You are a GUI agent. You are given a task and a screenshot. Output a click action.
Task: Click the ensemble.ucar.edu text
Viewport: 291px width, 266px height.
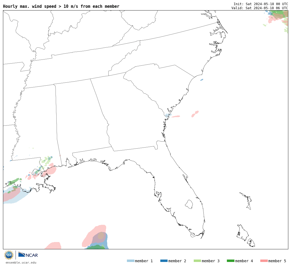click(21, 263)
